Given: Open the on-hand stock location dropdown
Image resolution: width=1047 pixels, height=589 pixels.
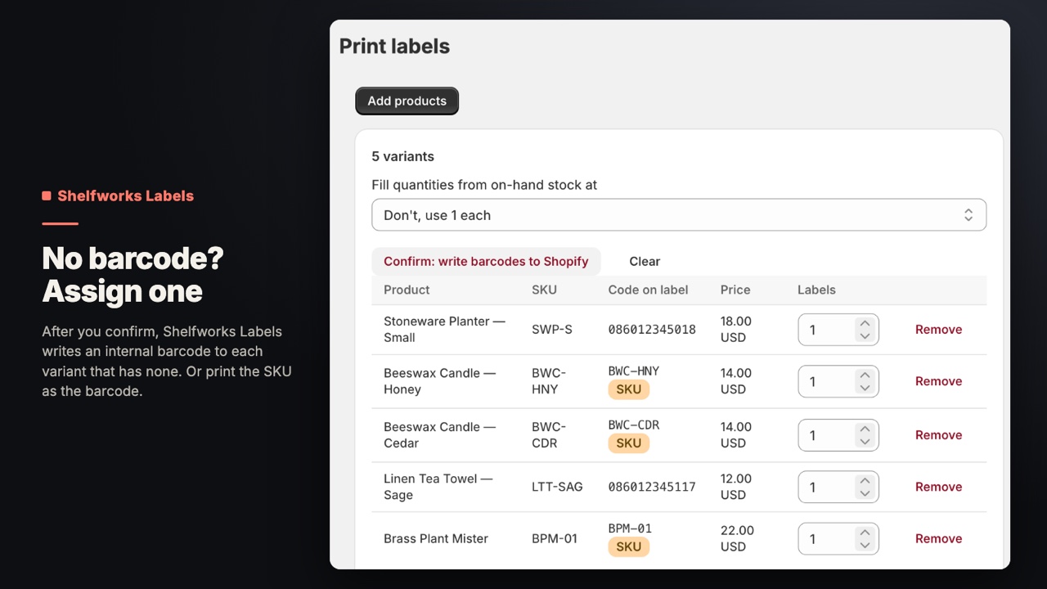Looking at the screenshot, I should (679, 215).
